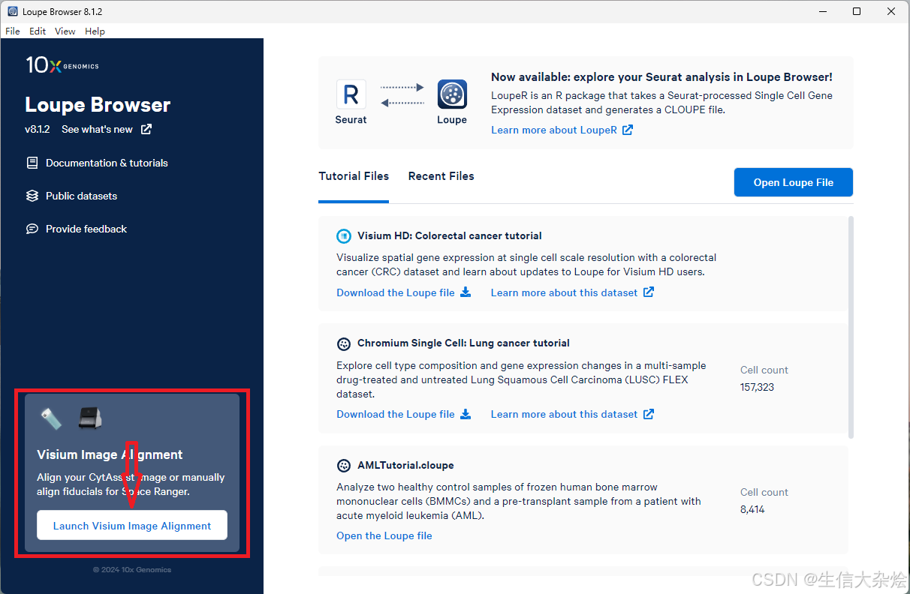Switch to the Recent Files tab
This screenshot has height=594, width=910.
(x=441, y=176)
